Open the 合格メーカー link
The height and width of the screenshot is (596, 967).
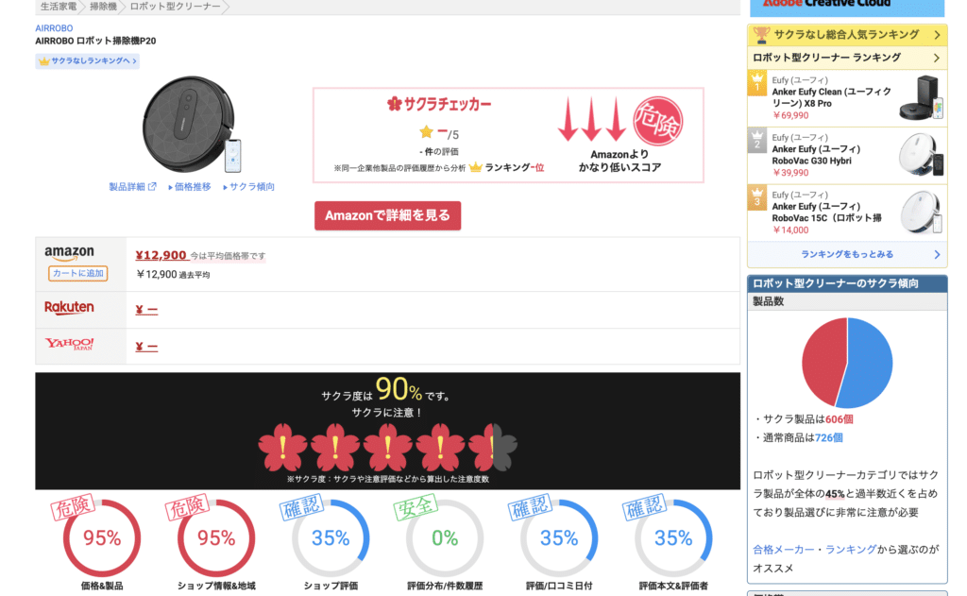point(783,550)
